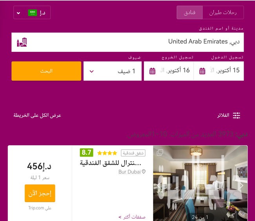Click the 8.7 rating badge
The width and height of the screenshot is (255, 221).
click(87, 152)
